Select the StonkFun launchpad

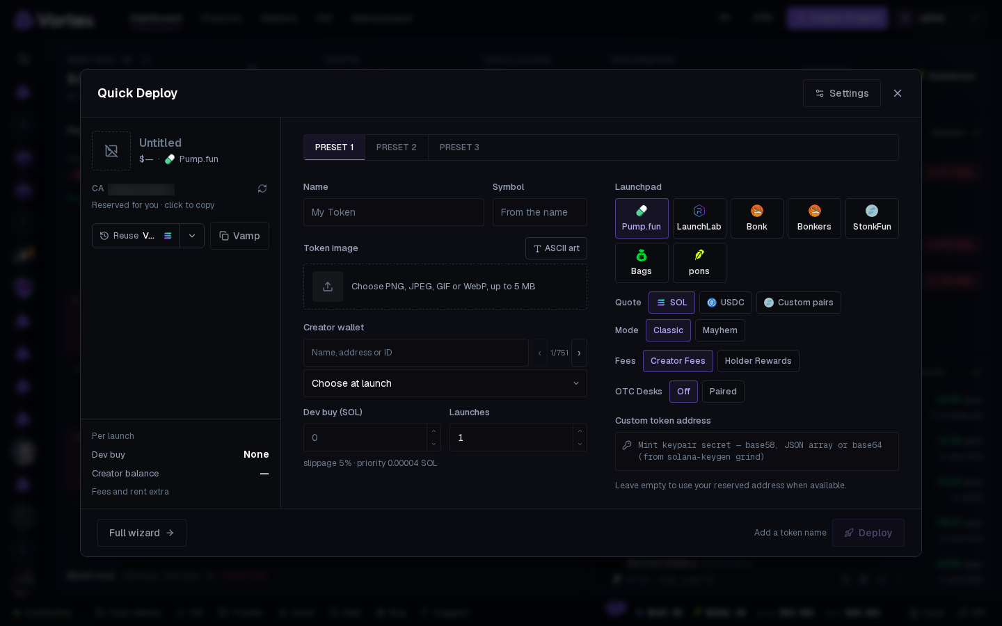872,218
